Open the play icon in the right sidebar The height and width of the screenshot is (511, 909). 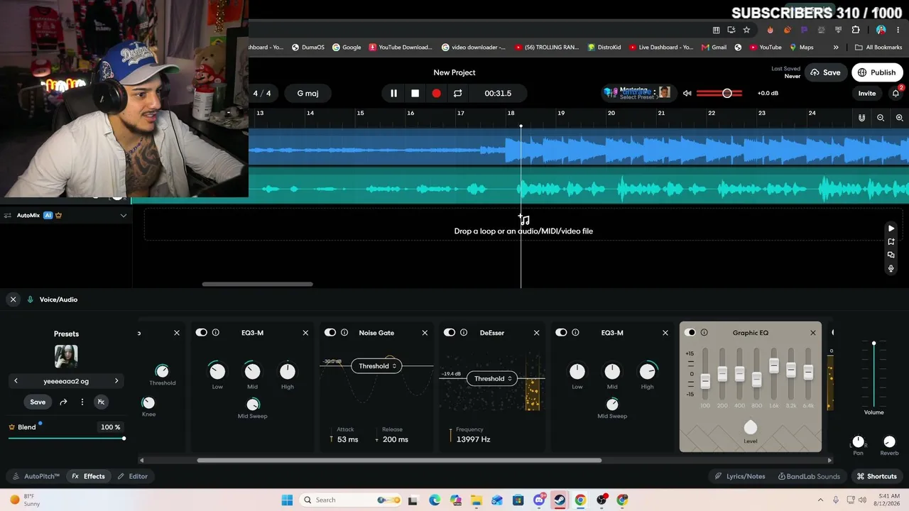pyautogui.click(x=891, y=229)
